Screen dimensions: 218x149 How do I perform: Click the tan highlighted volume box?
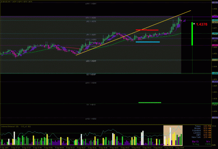click(173, 135)
